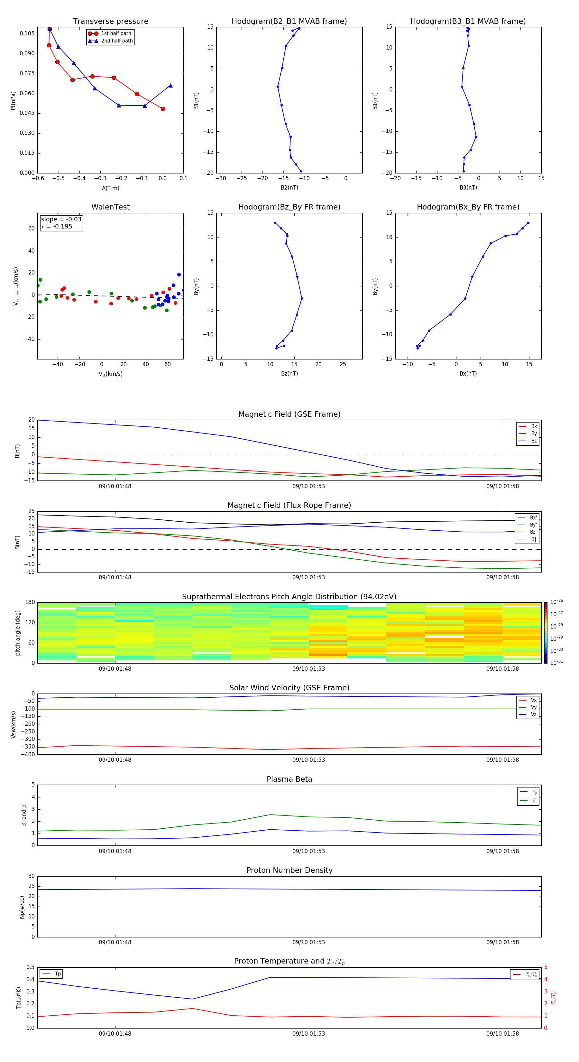This screenshot has height=1062, width=579.
Task: Select the "Bx(nT)" x-axis label
Action: coord(468,374)
